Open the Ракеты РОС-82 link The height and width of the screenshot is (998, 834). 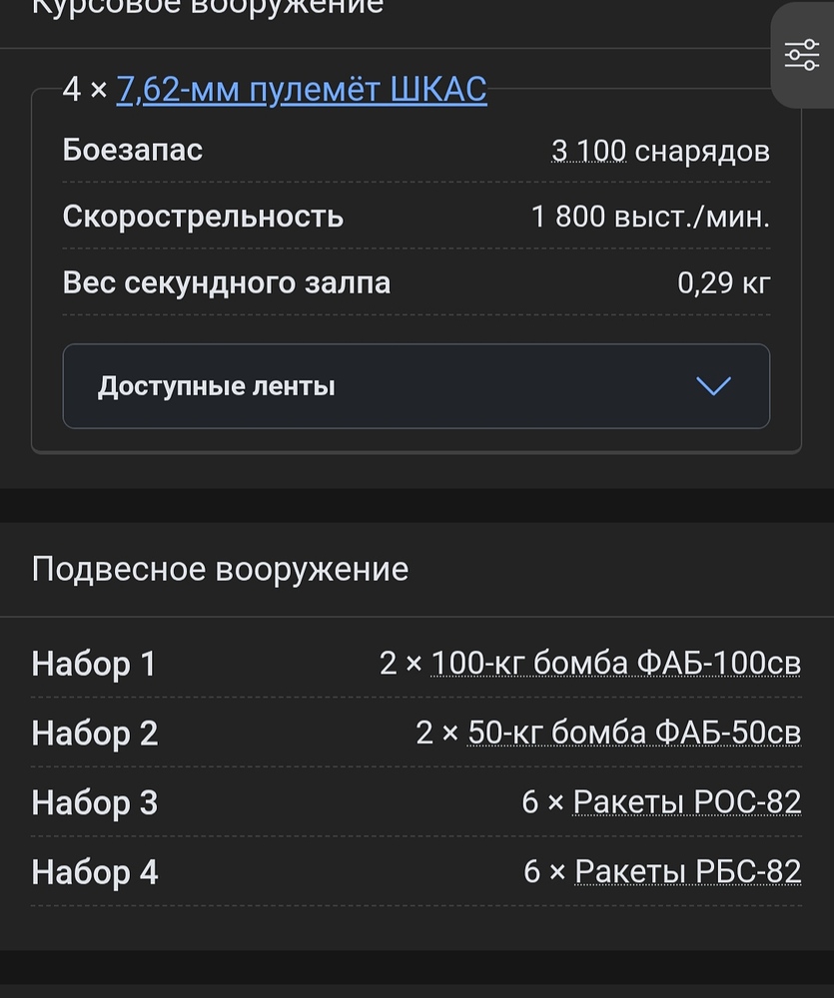687,802
